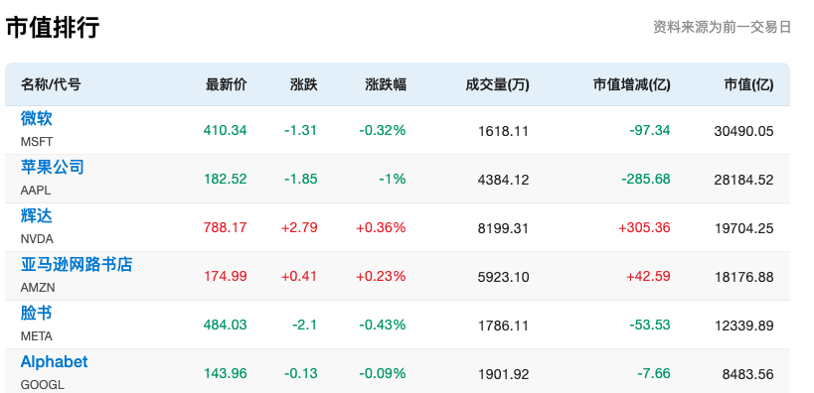
Task: Click the 涨跌 column header
Action: click(304, 84)
